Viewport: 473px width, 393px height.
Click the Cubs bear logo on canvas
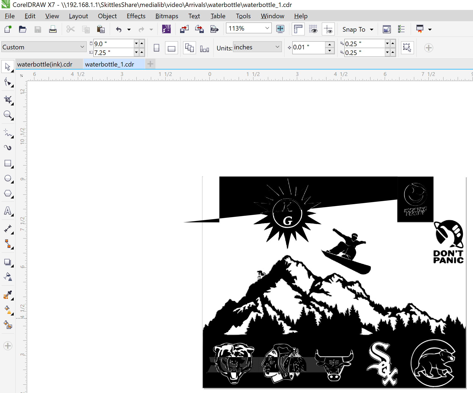(x=434, y=363)
